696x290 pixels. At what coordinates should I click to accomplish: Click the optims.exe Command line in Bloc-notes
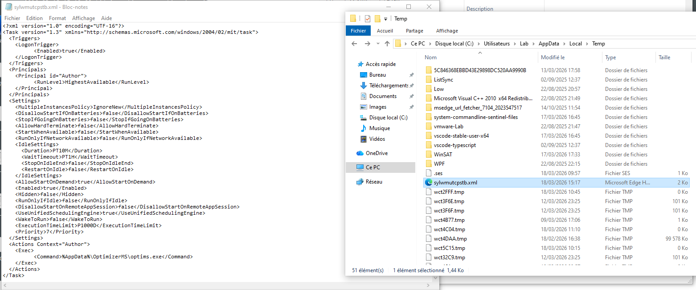click(113, 257)
